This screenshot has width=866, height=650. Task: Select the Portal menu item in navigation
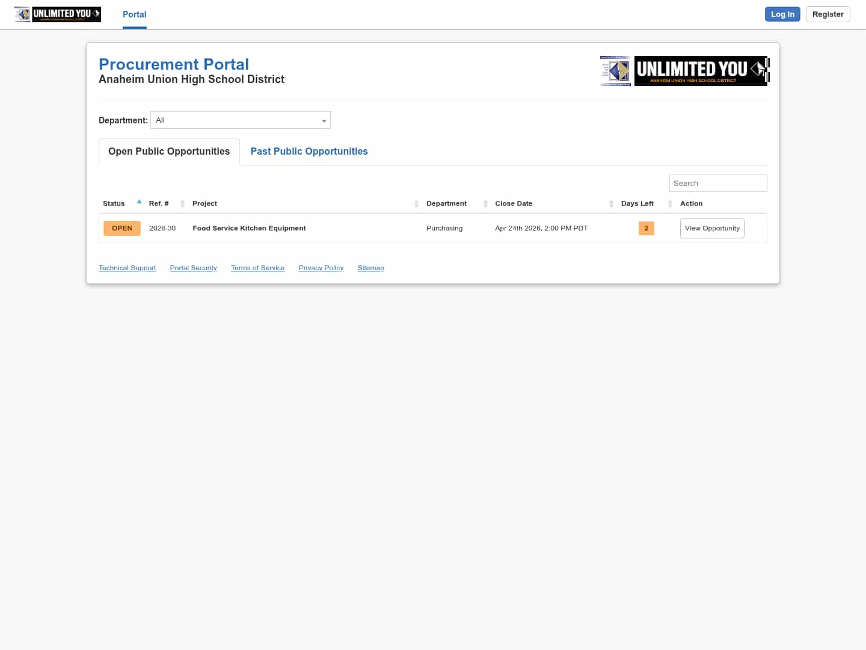[x=134, y=14]
